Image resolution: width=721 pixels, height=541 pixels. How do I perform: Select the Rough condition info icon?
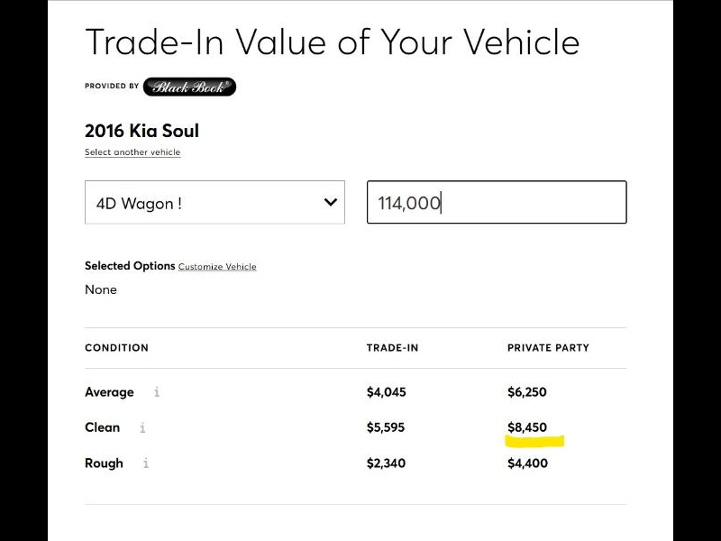(146, 463)
